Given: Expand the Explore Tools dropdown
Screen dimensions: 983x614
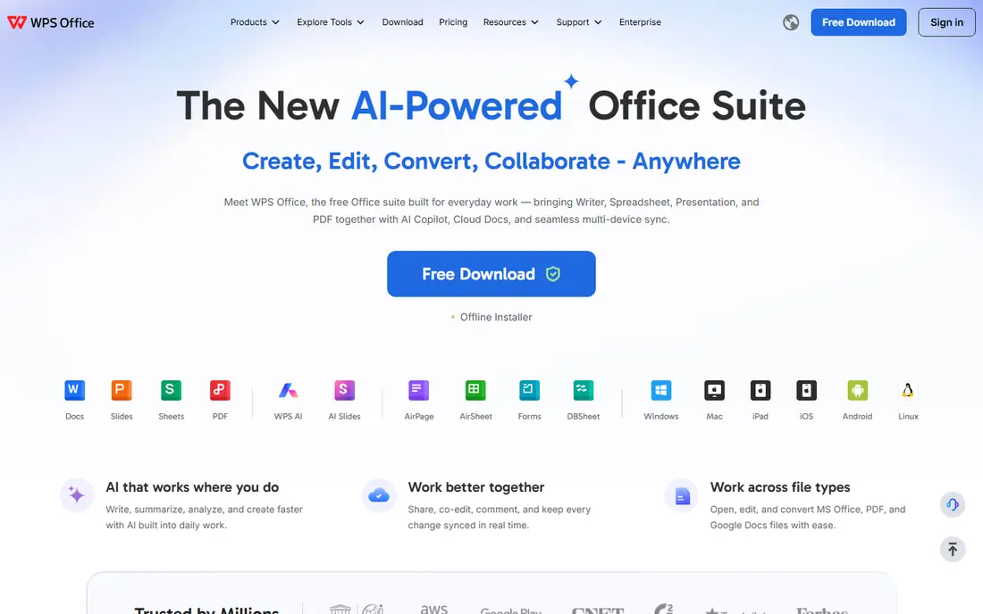Looking at the screenshot, I should [x=331, y=22].
